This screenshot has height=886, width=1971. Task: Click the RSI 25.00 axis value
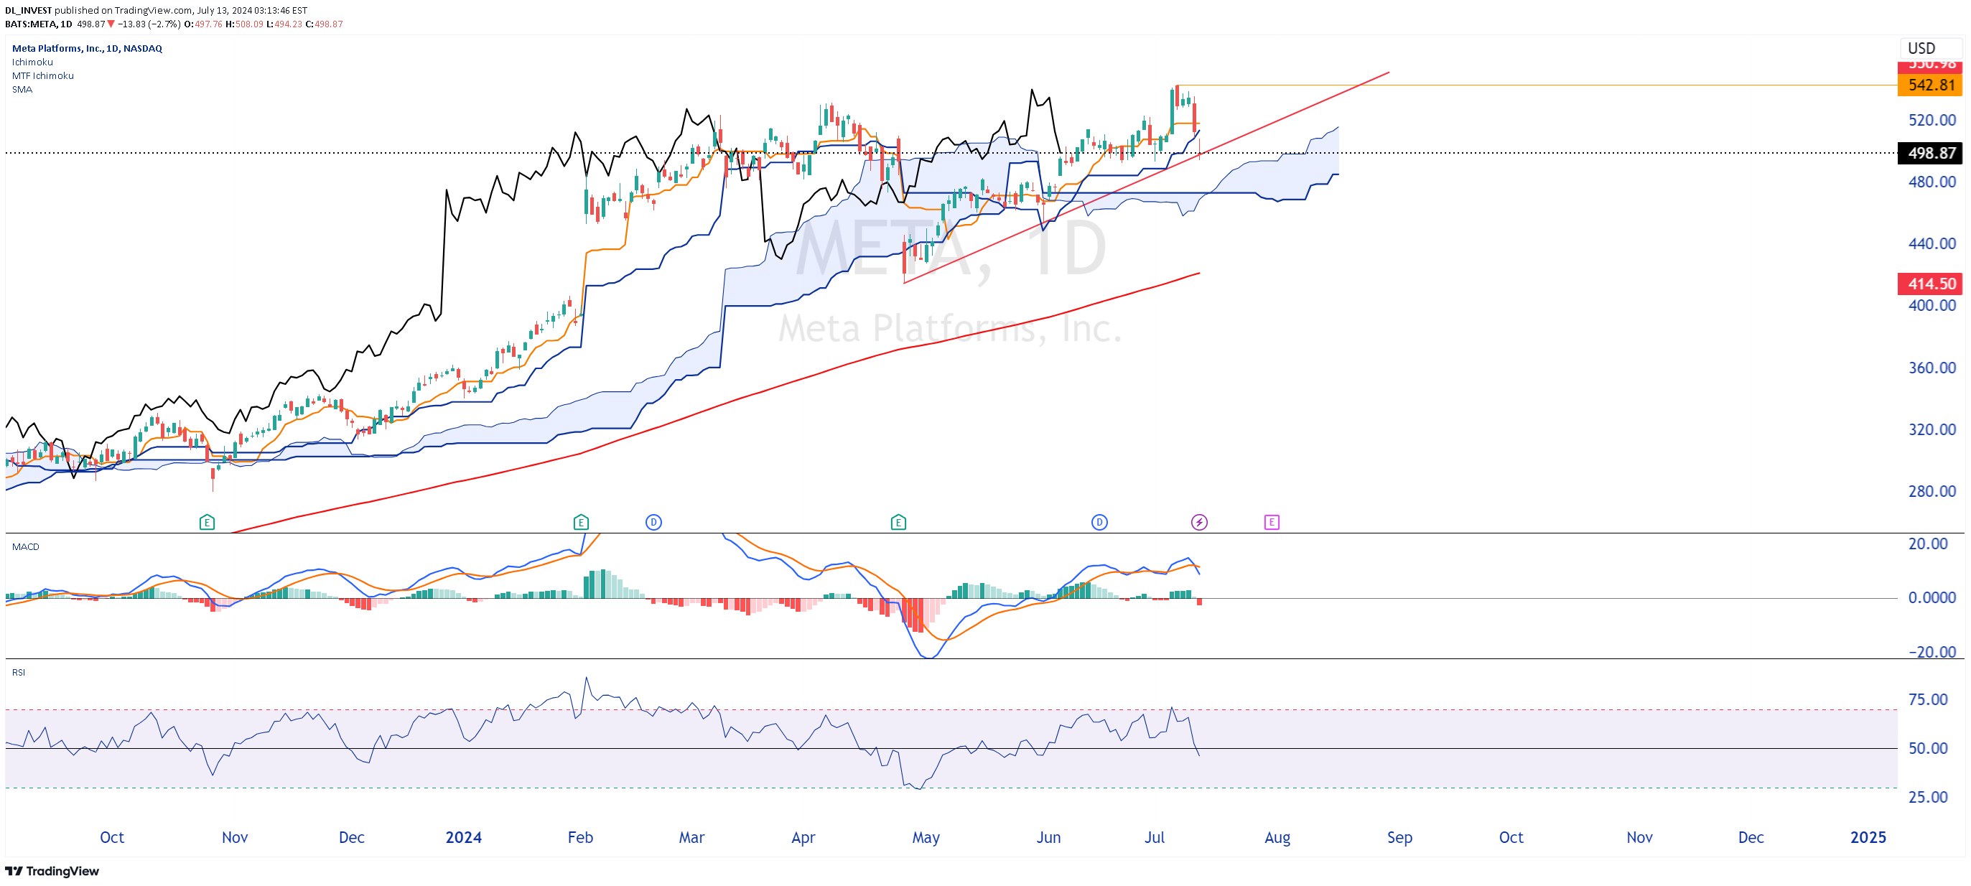pos(1928,797)
